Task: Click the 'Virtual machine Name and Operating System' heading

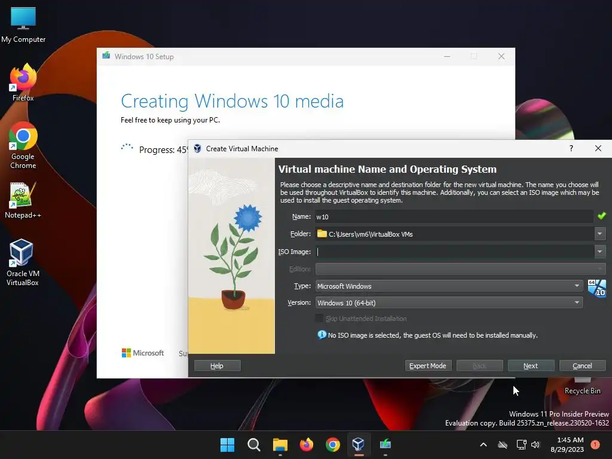Action: point(387,169)
